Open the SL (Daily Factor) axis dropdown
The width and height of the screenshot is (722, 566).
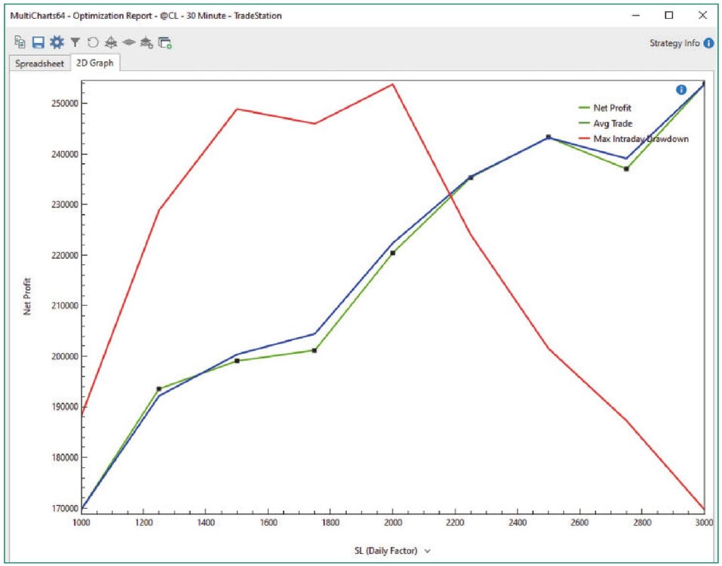point(392,550)
